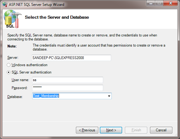Click the Server: label
This screenshot has height=139, width=180.
click(x=13, y=58)
